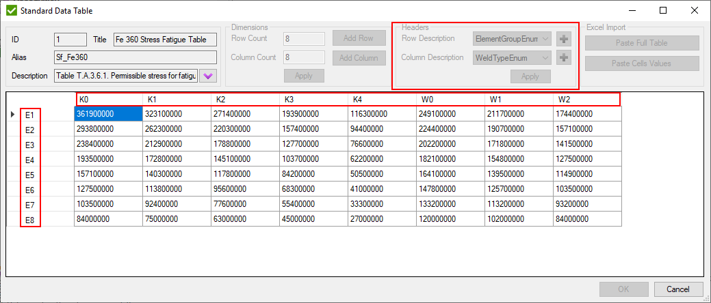Click the Paste Full Table button
The width and height of the screenshot is (711, 303).
(x=642, y=43)
